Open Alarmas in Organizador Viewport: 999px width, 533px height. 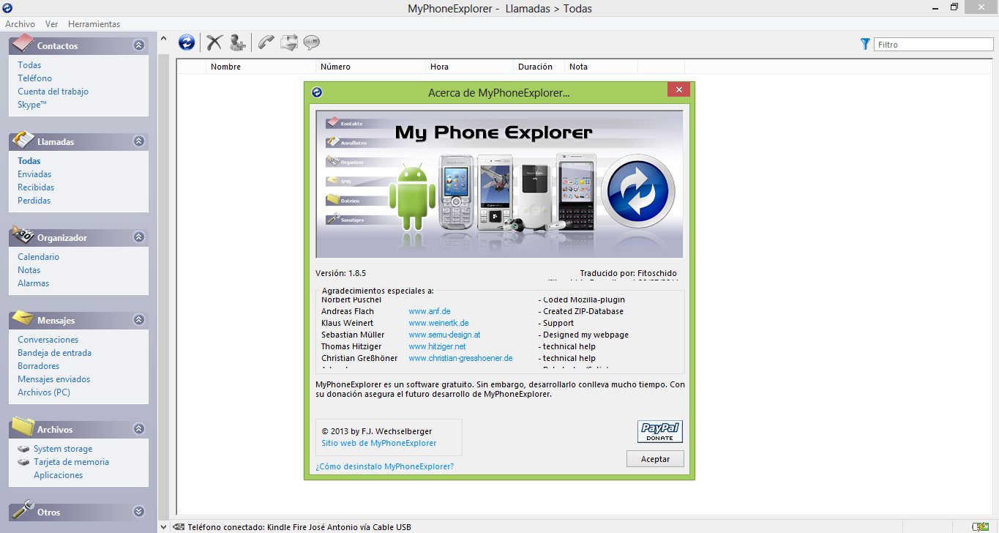pyautogui.click(x=34, y=283)
